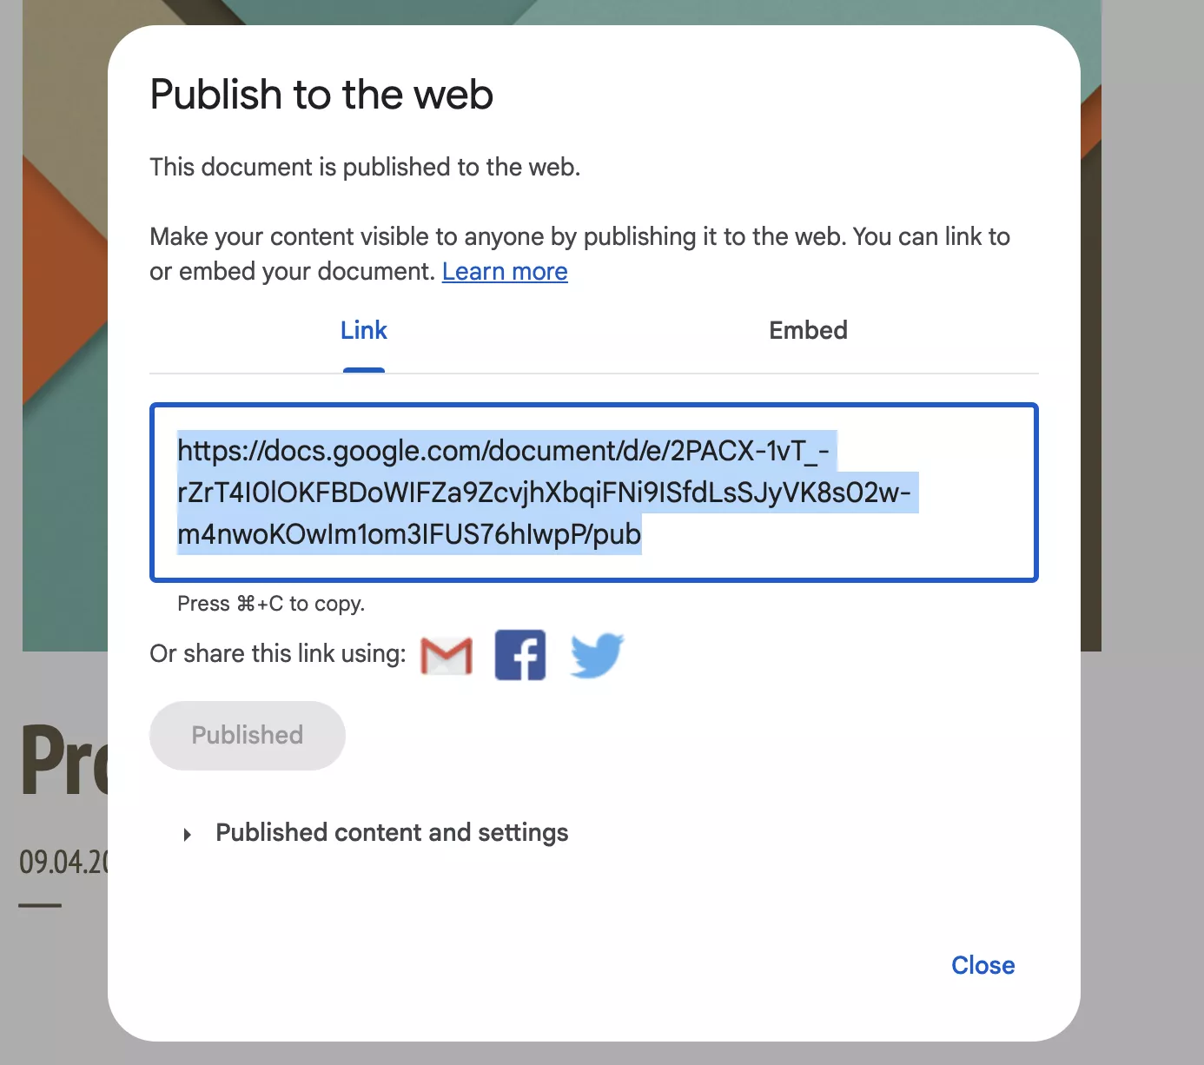Click the blue underline beneath the Link tab
The height and width of the screenshot is (1065, 1204).
[364, 370]
